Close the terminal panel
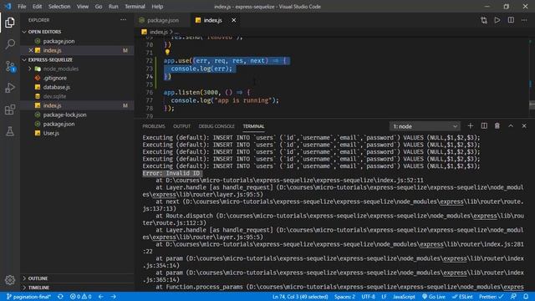535x301 pixels. coord(524,126)
